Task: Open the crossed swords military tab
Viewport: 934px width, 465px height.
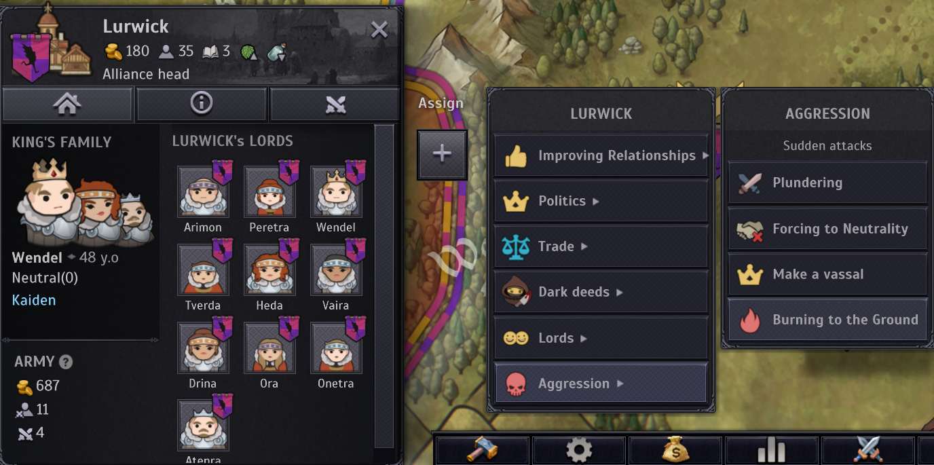Action: pyautogui.click(x=335, y=104)
